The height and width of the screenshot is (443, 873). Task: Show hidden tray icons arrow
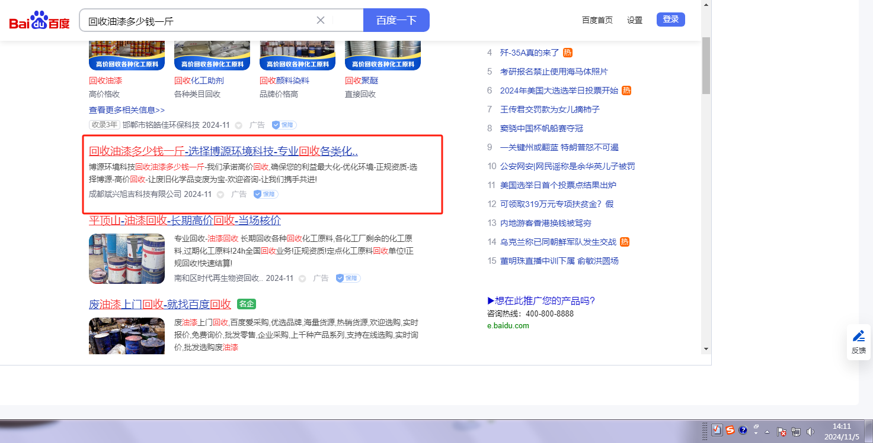[x=768, y=431]
